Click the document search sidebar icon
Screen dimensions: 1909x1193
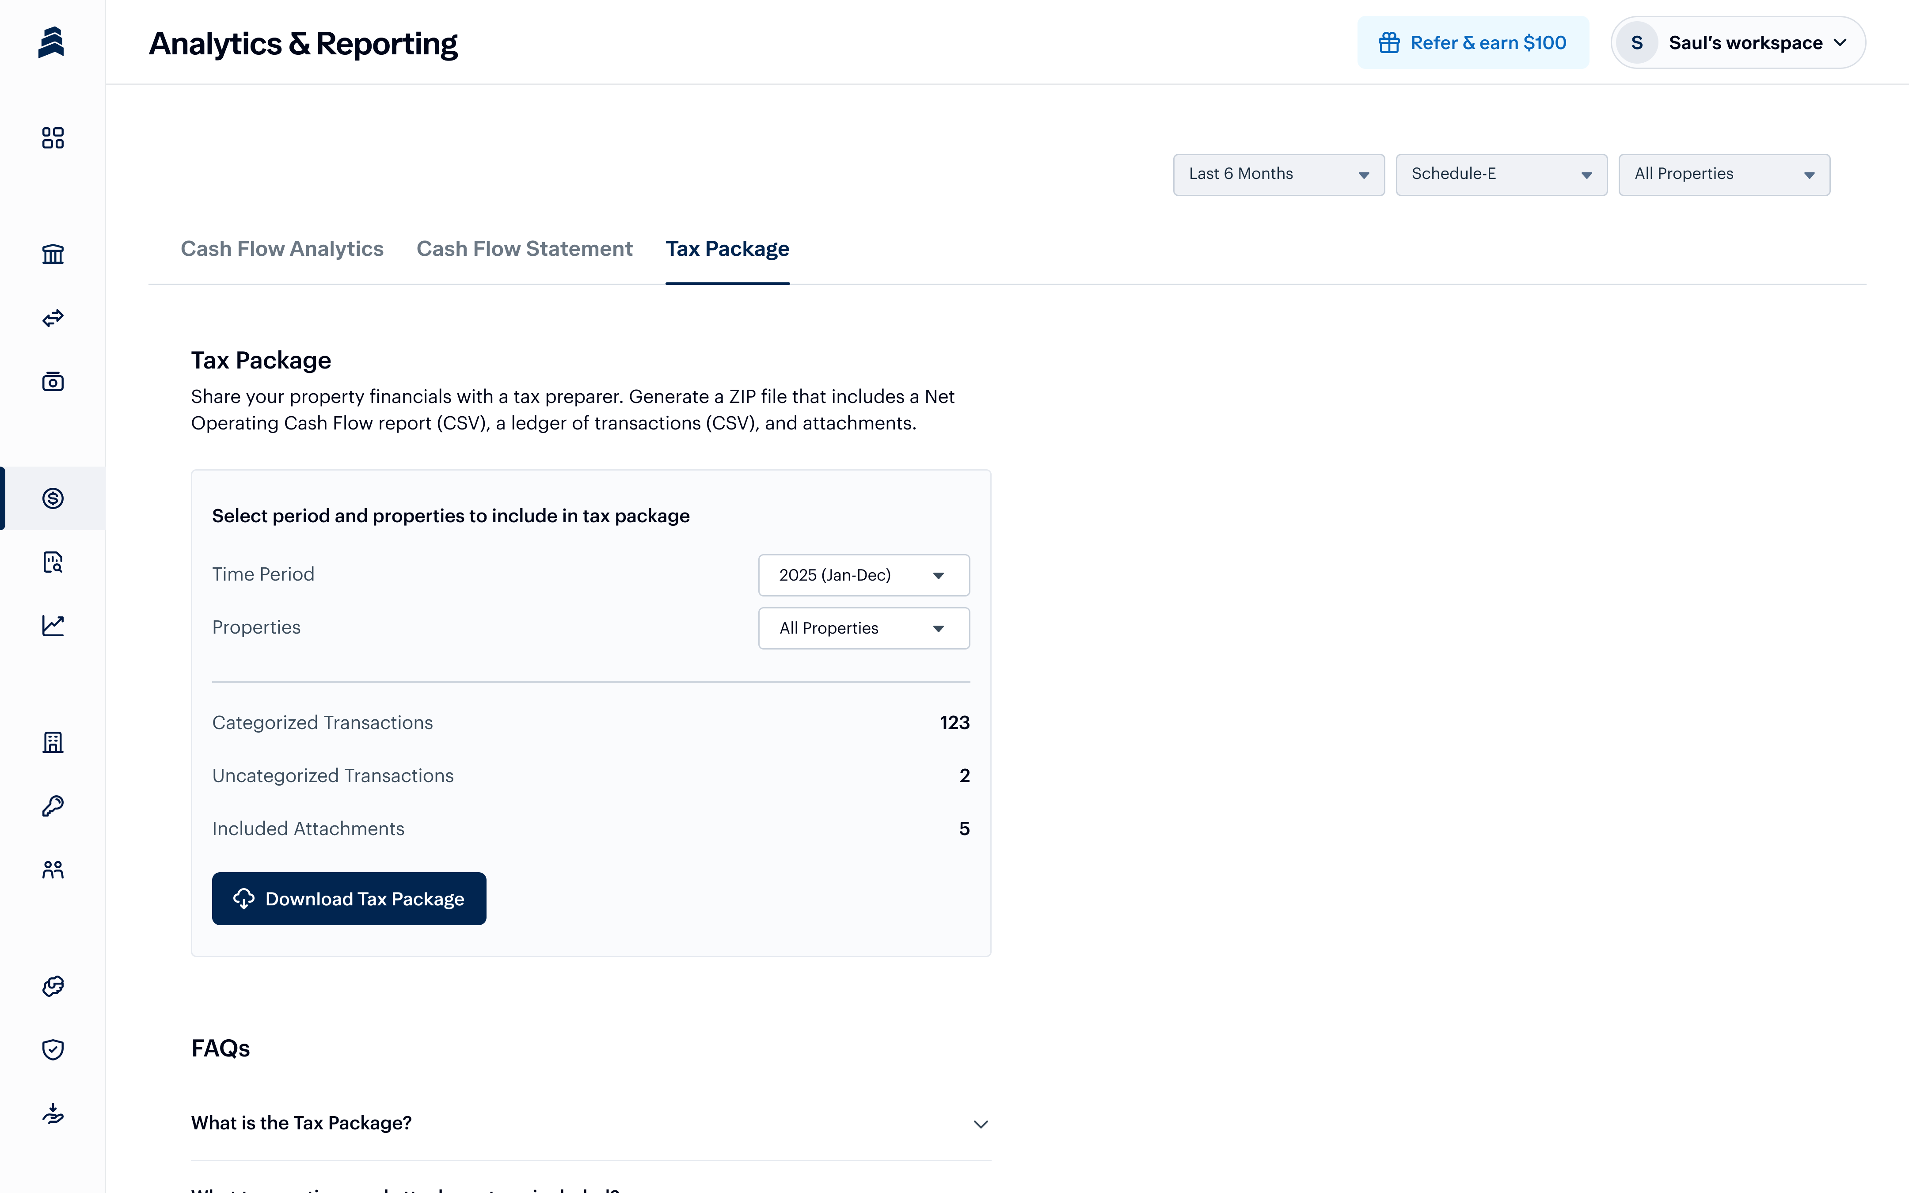click(x=53, y=562)
